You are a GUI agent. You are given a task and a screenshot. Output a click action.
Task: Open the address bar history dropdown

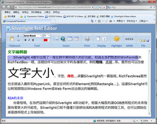point(93,7)
